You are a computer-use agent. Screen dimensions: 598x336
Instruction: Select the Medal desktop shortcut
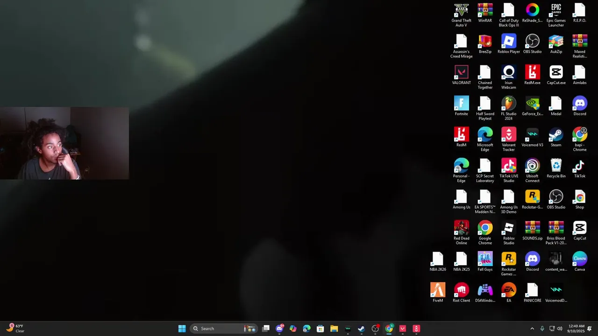click(x=556, y=106)
